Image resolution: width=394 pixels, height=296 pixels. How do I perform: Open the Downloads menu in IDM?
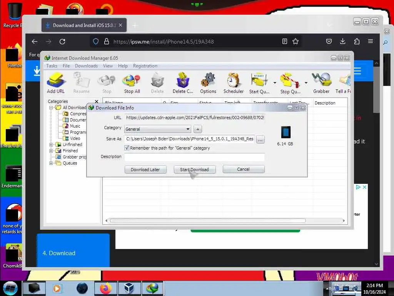coord(86,66)
